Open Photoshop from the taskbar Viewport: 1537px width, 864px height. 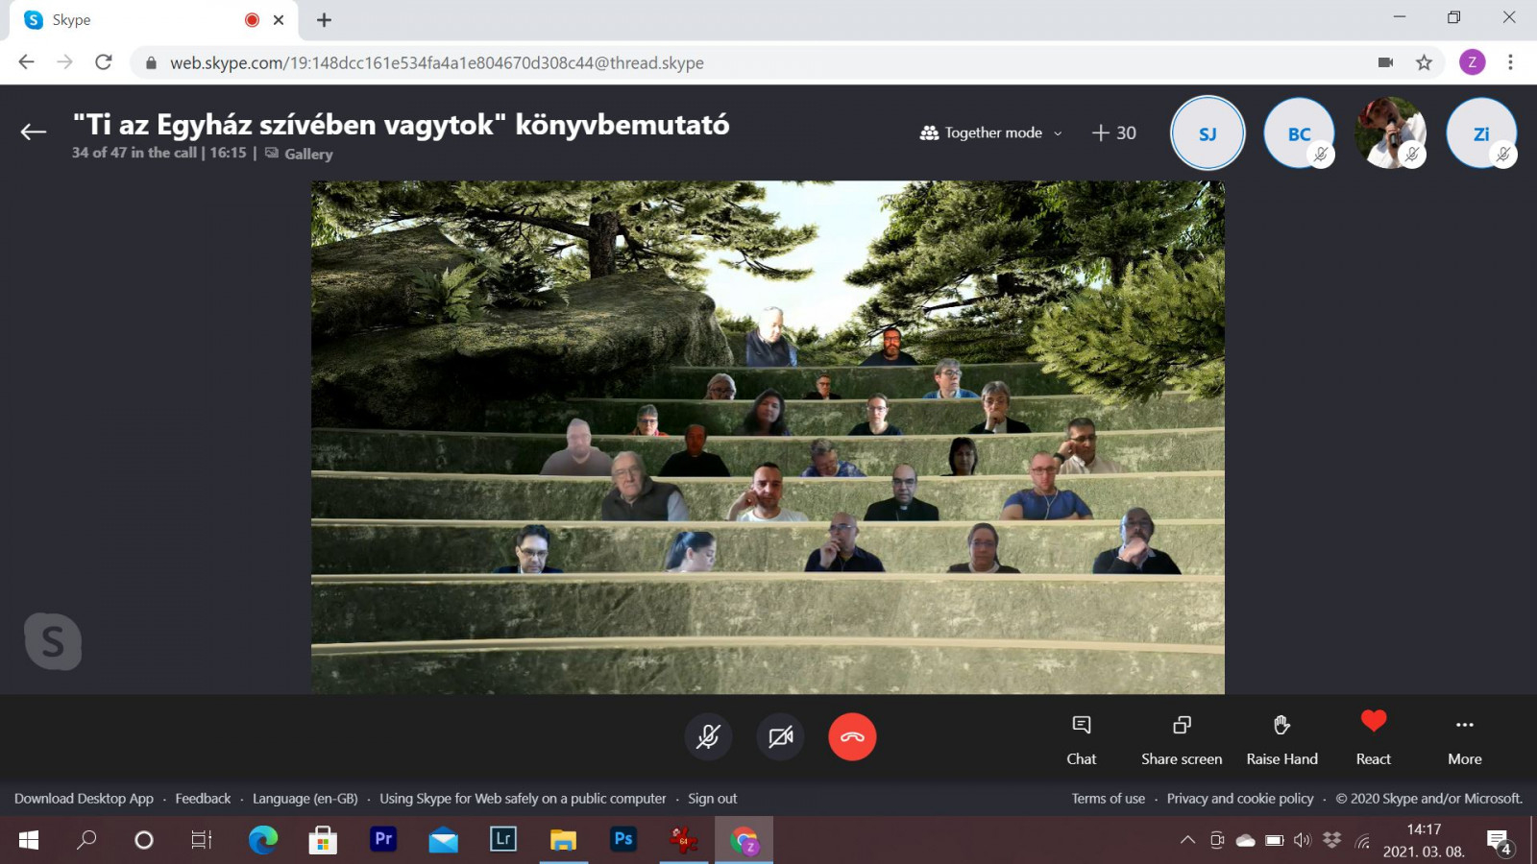click(622, 840)
